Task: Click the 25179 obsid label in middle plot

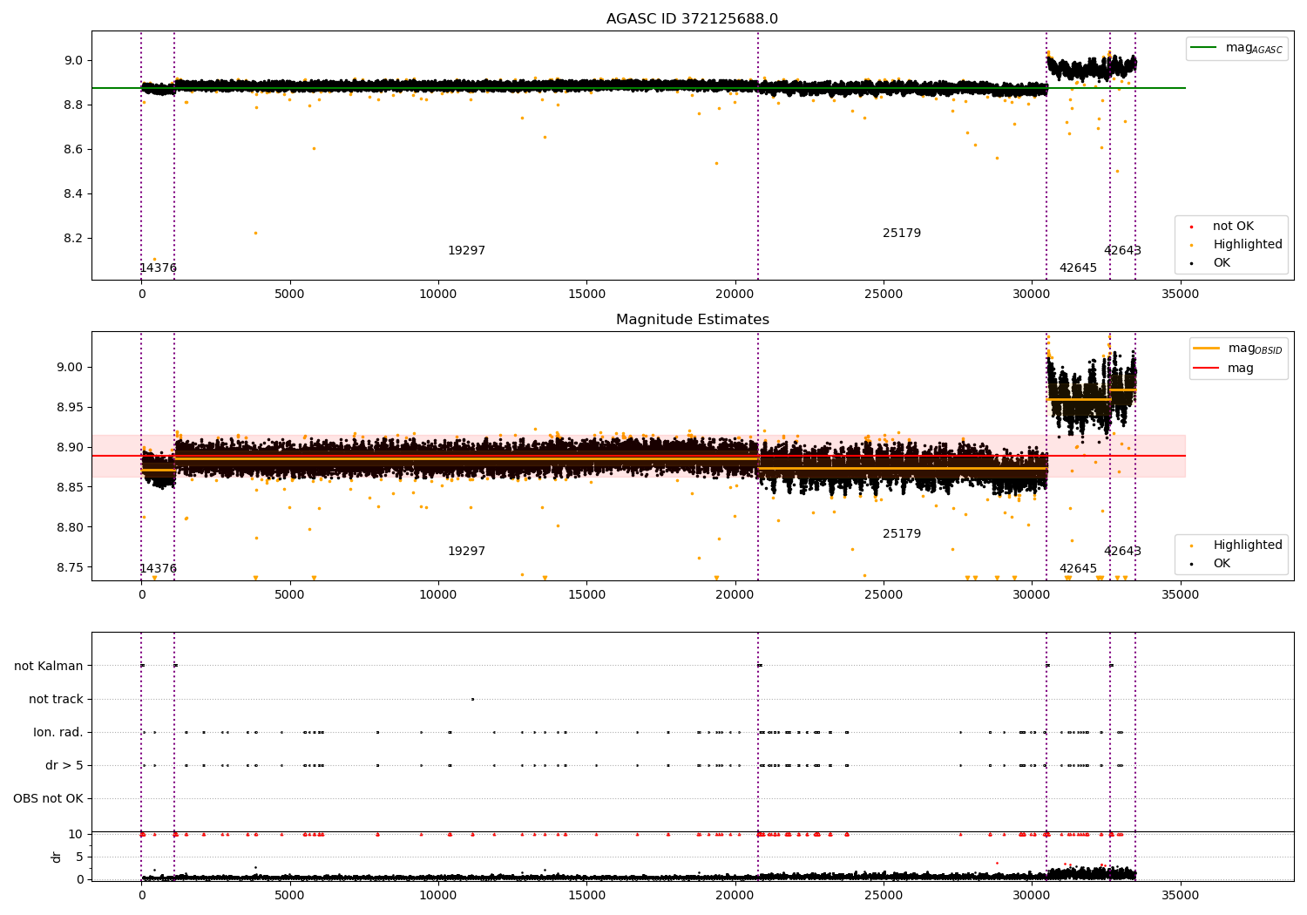Action: coord(902,534)
